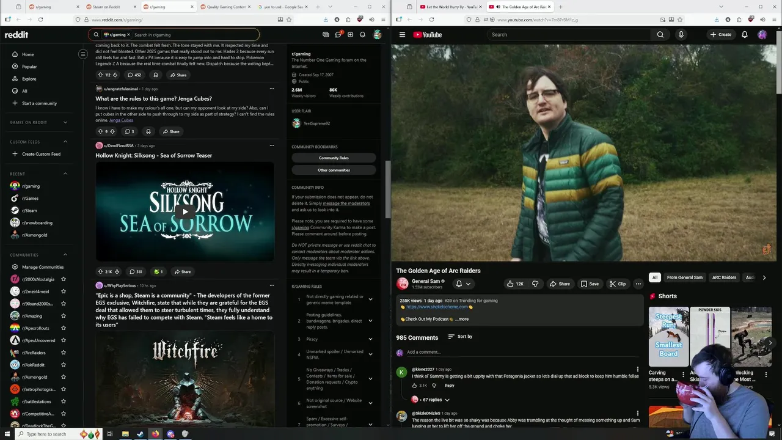
Task: Mute audio in Golden Age browser tab
Action: [x=498, y=7]
